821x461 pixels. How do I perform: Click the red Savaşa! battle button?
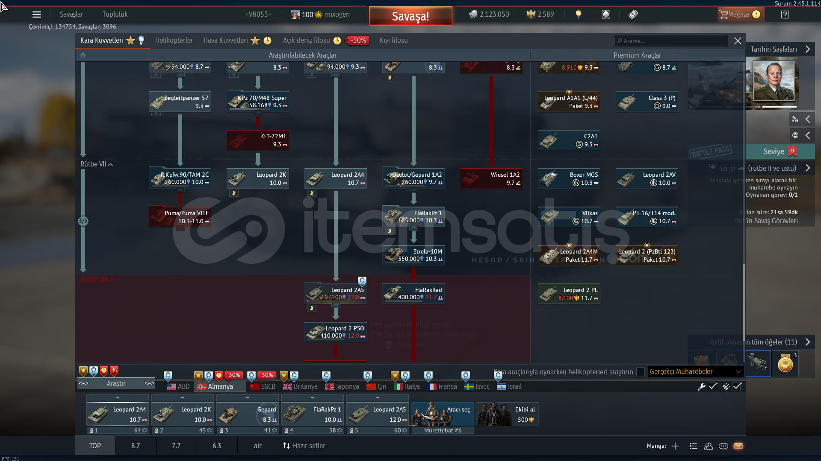tap(410, 16)
